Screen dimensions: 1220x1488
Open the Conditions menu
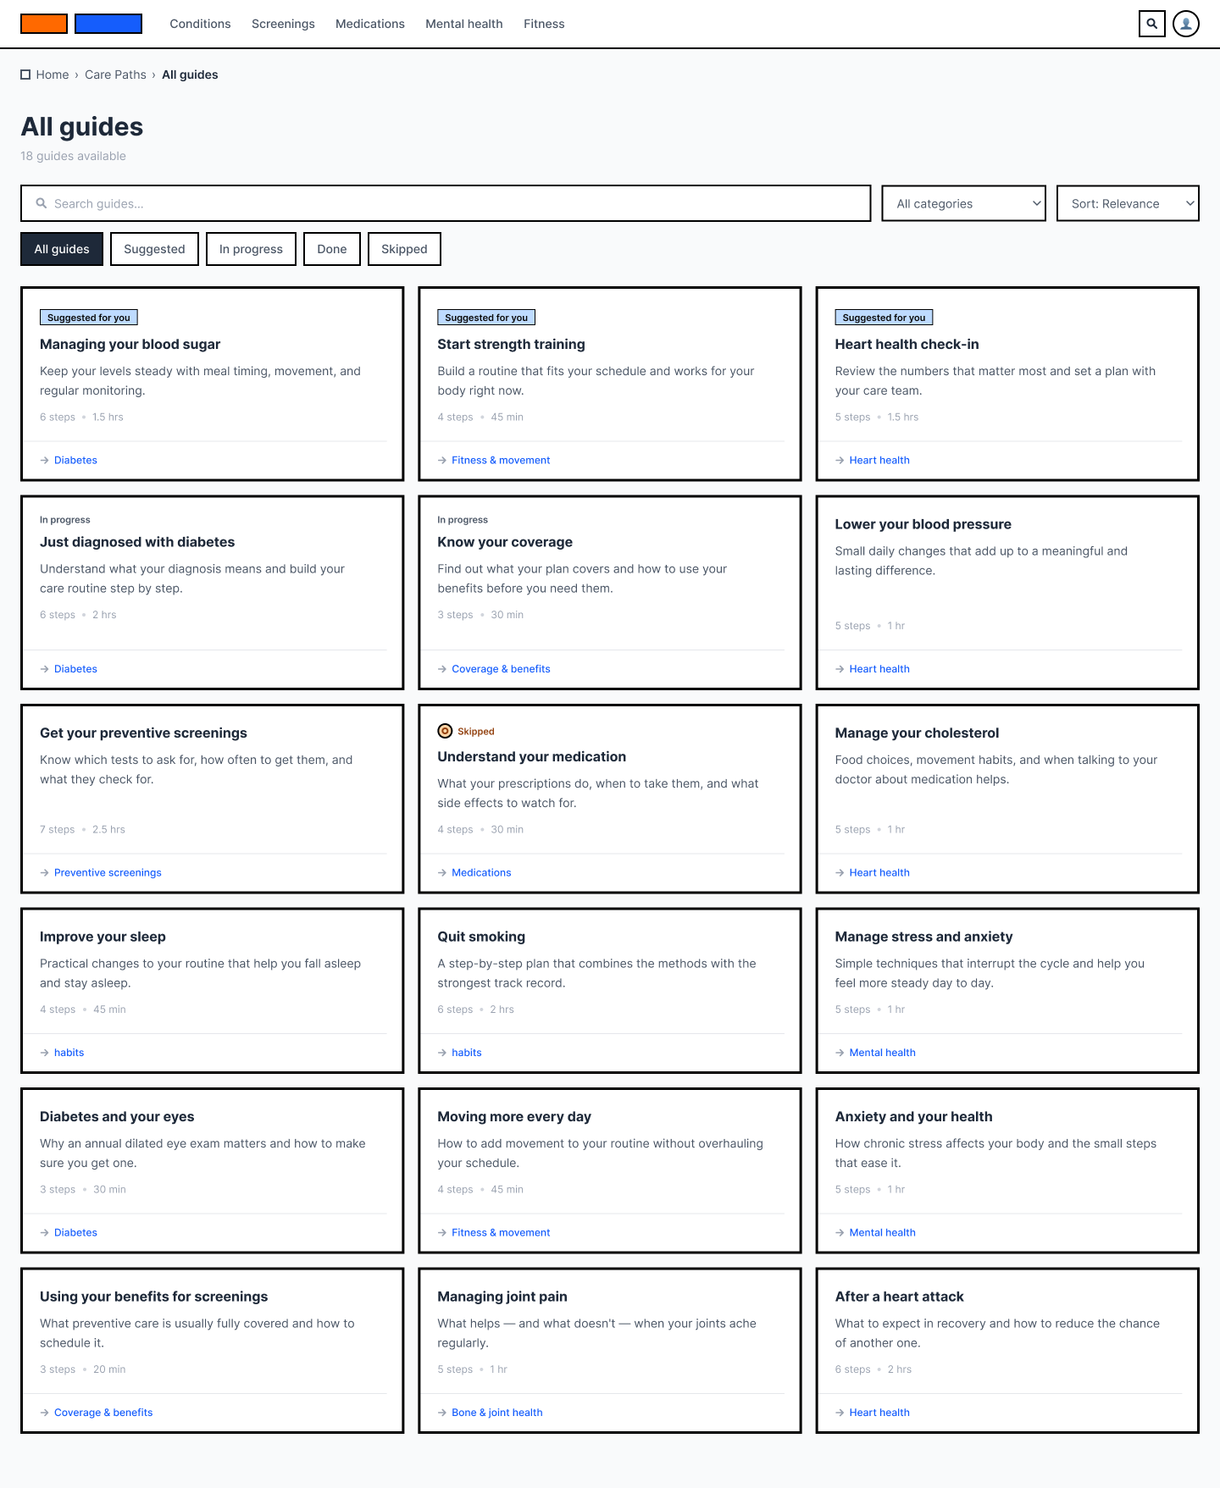coord(200,24)
